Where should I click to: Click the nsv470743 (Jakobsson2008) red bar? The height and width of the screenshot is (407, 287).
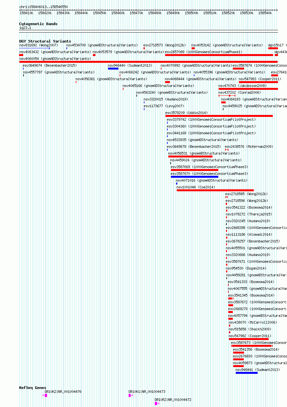(248, 89)
